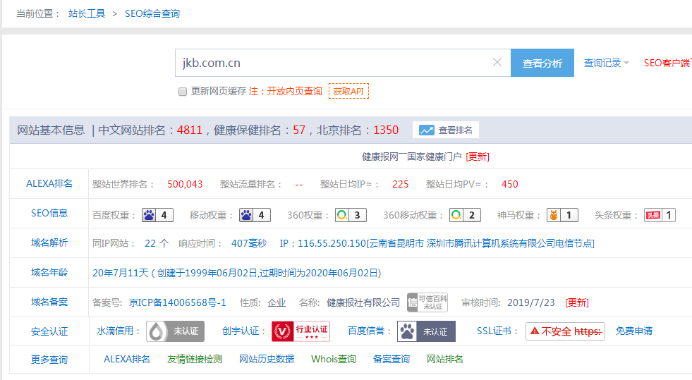Click Chinese site rank 4811

(x=189, y=130)
